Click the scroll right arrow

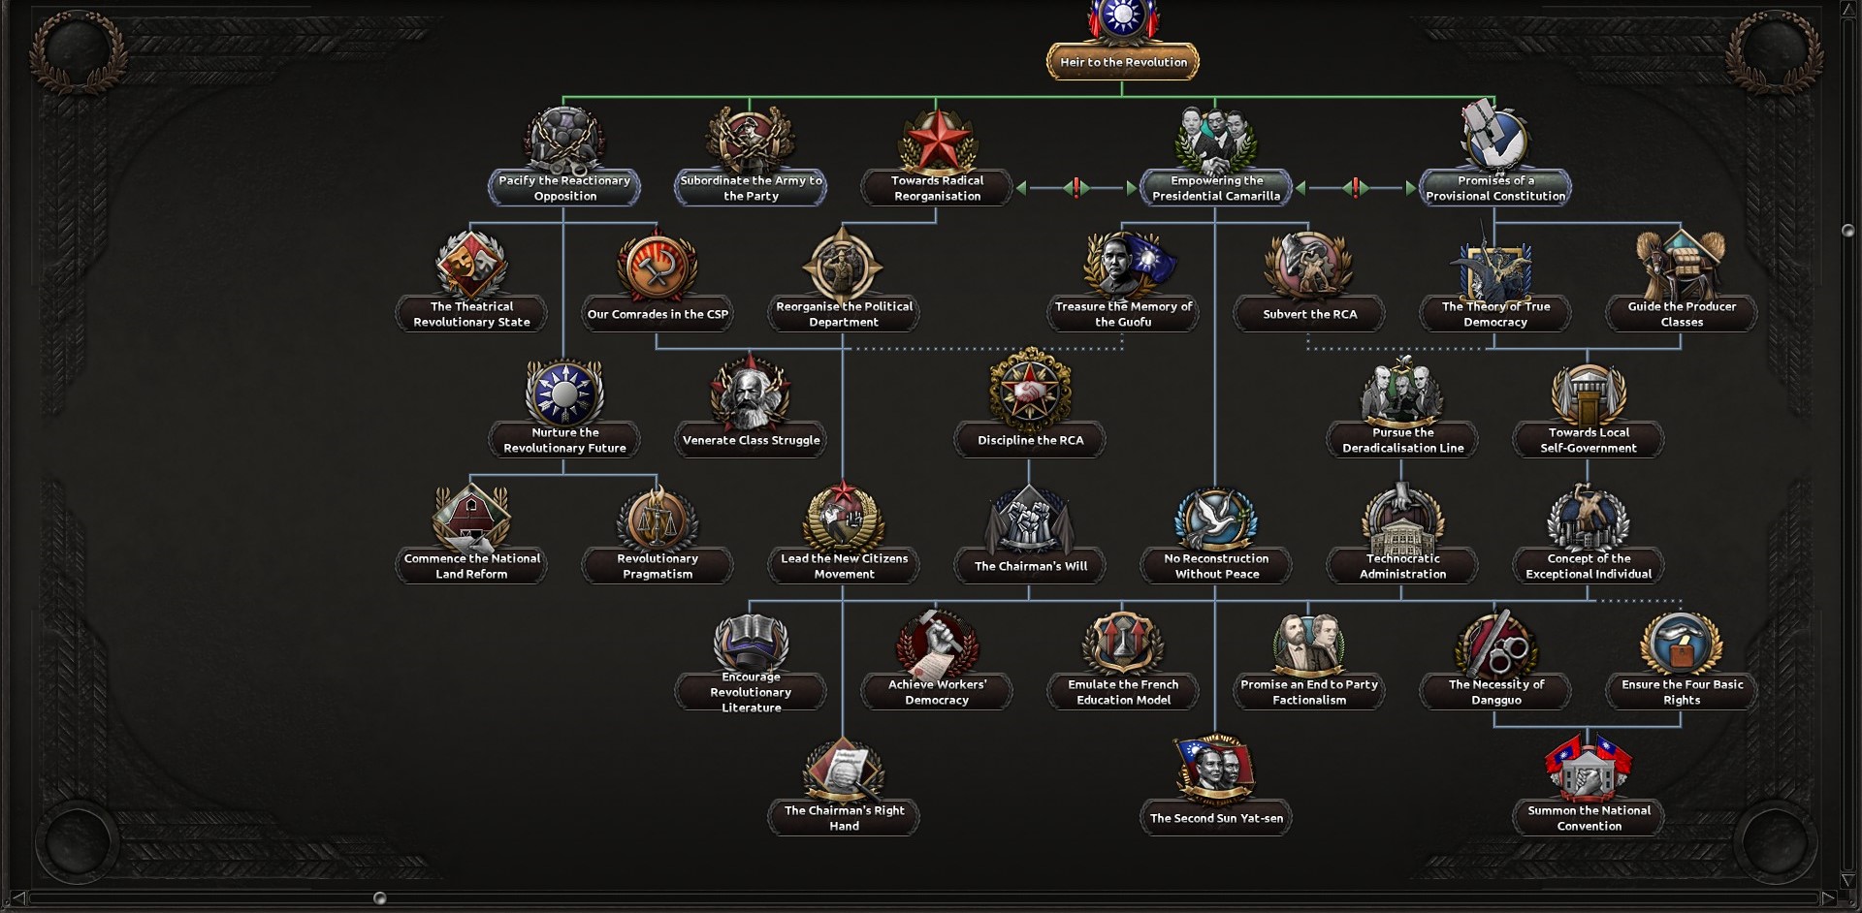pos(1828,898)
